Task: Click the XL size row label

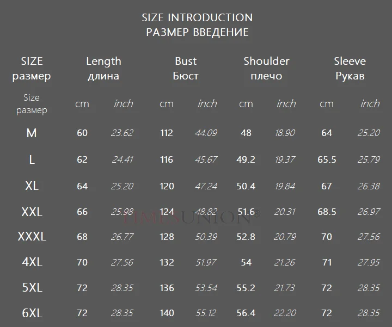Action: point(32,186)
